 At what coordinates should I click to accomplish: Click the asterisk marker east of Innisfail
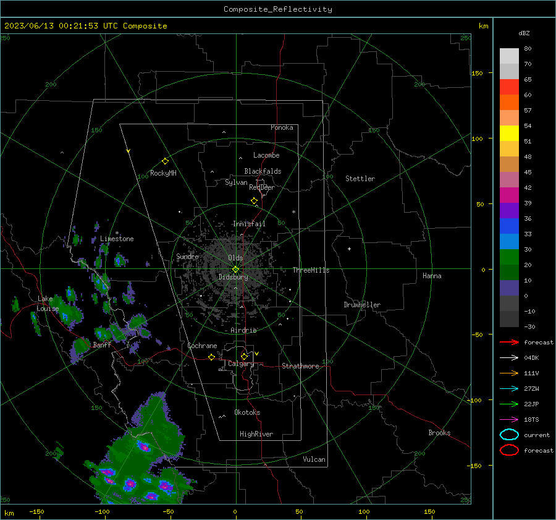(293, 212)
